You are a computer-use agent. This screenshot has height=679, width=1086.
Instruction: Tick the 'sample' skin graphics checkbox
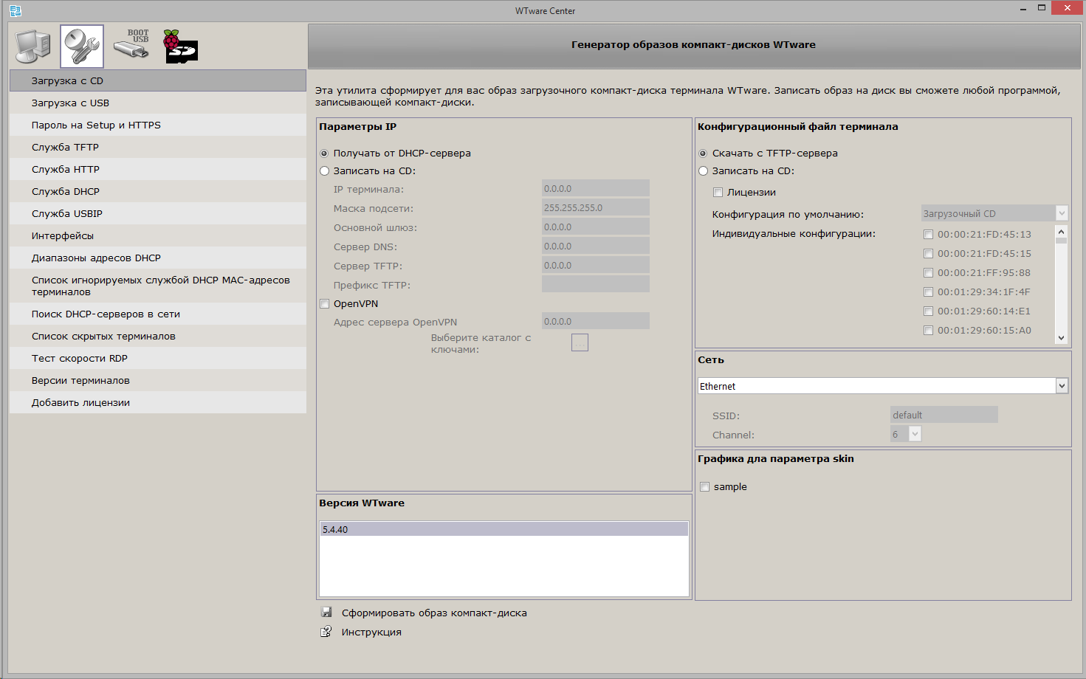705,487
